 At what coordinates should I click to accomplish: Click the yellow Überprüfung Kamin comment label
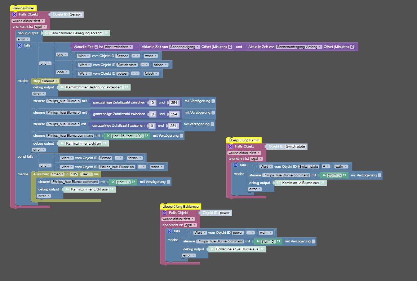tap(244, 140)
